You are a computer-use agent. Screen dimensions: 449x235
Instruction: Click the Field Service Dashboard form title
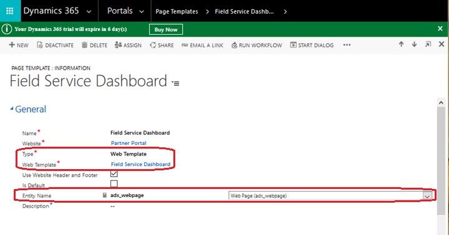coord(89,81)
